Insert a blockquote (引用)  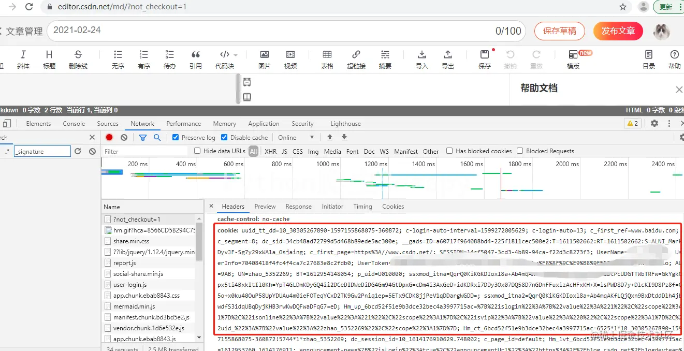pos(196,60)
